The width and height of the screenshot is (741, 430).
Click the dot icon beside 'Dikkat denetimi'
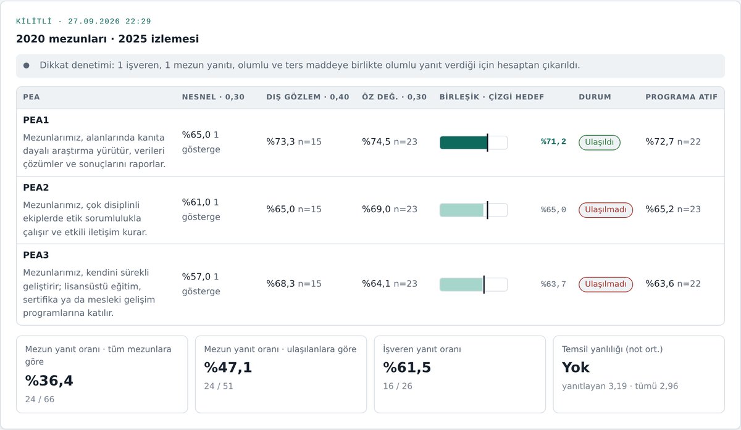coord(27,65)
